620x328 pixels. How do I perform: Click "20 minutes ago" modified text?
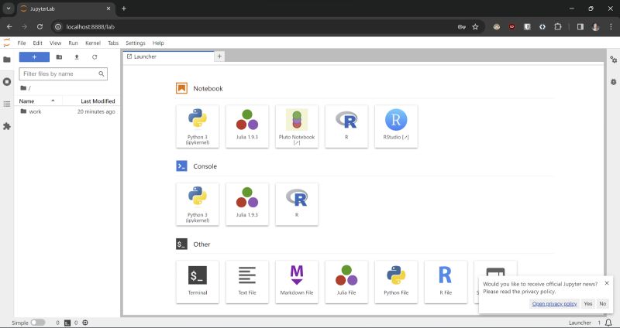pyautogui.click(x=96, y=111)
